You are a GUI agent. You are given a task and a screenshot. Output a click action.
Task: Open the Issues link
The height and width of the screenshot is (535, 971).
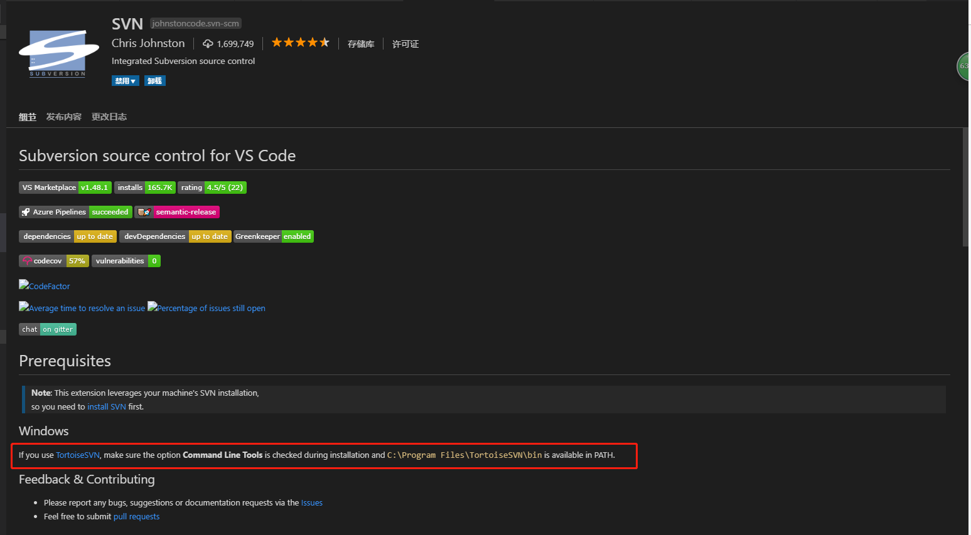312,502
